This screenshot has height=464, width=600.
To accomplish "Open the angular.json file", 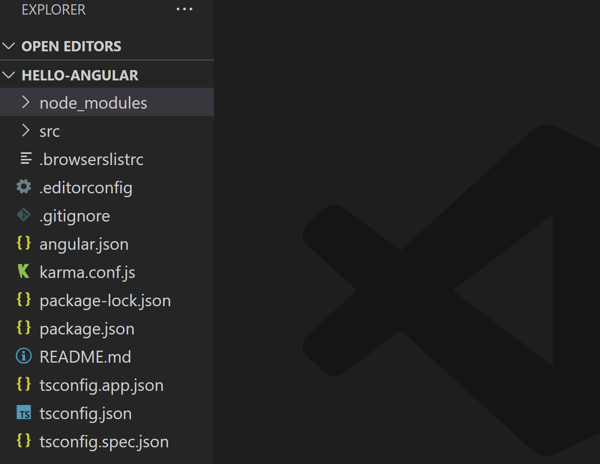I will 84,244.
